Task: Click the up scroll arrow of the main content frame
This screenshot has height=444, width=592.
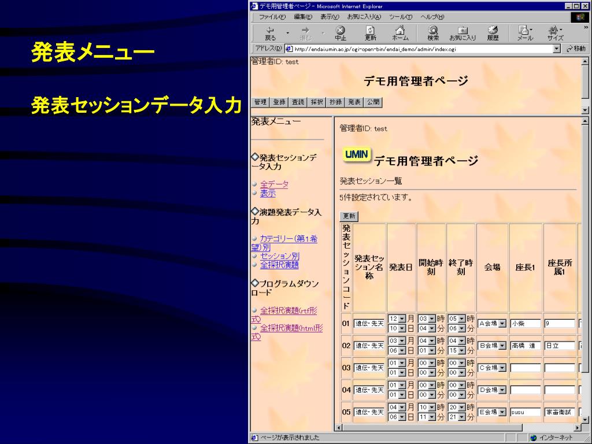Action: (585, 121)
